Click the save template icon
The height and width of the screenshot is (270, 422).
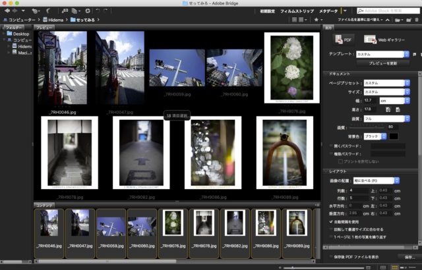(x=414, y=54)
